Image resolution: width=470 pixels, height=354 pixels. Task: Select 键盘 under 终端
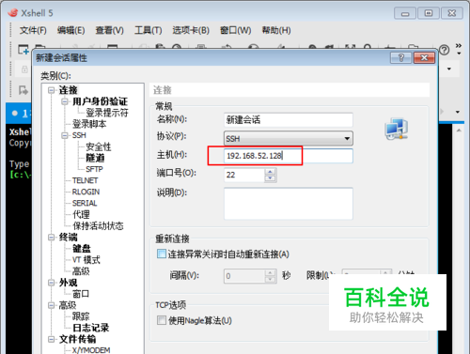[x=82, y=249]
